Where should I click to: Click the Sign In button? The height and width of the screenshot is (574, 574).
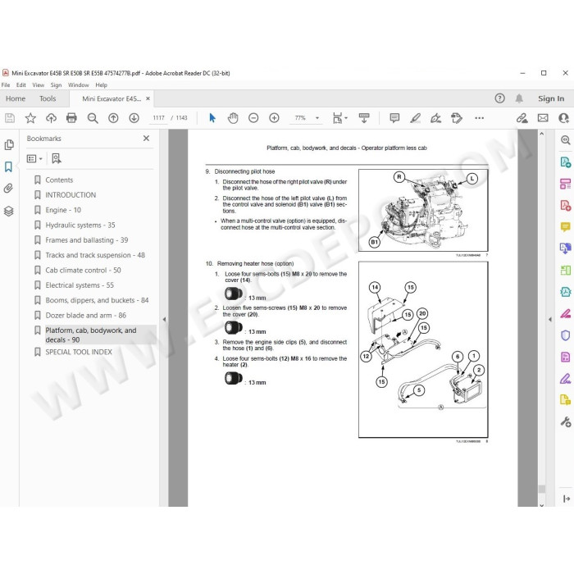551,98
